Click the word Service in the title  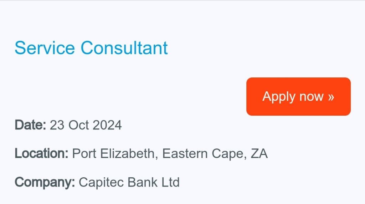(x=45, y=48)
